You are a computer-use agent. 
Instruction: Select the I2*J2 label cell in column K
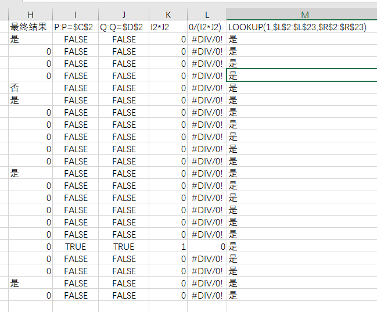click(x=168, y=27)
